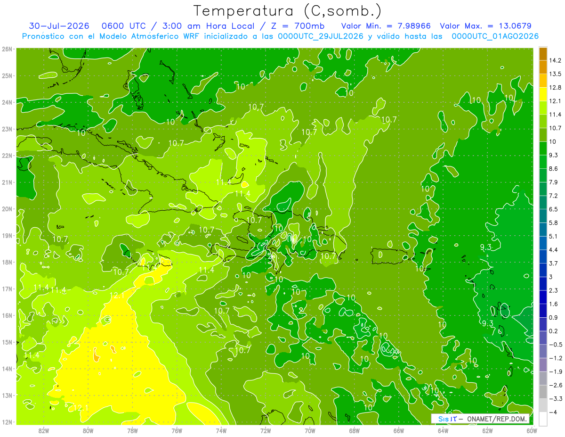Image resolution: width=565 pixels, height=437 pixels.
Task: Click the 16N latitude axis label
Action: tap(7, 315)
